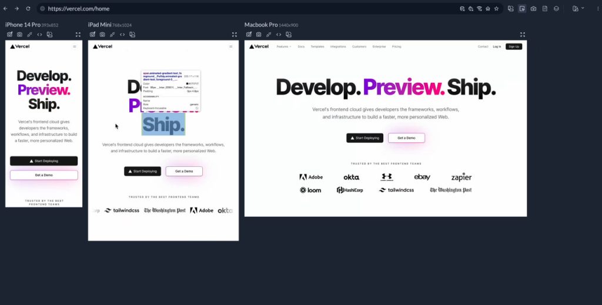Rotate all devices using the toolbar rotate icon

[511, 8]
